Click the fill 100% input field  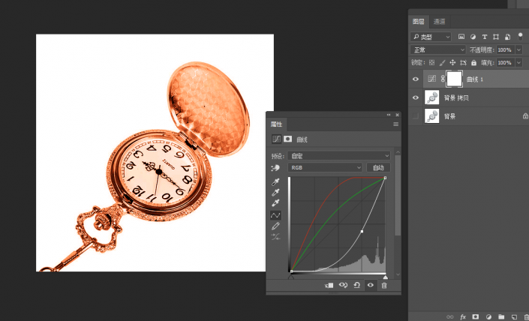point(506,63)
